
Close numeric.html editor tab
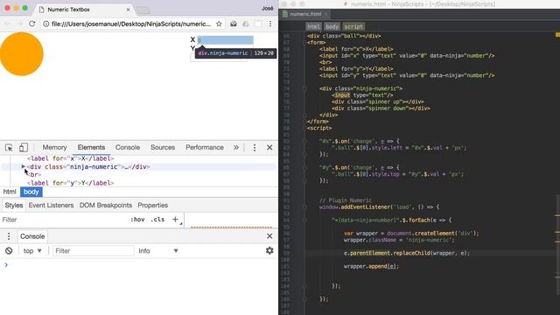[325, 14]
